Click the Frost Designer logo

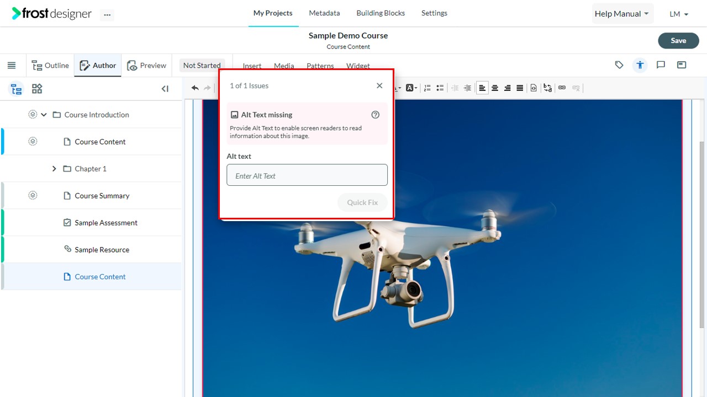click(52, 14)
